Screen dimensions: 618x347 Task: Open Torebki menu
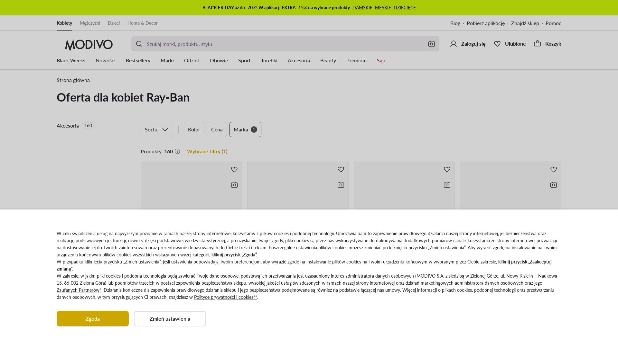point(269,60)
